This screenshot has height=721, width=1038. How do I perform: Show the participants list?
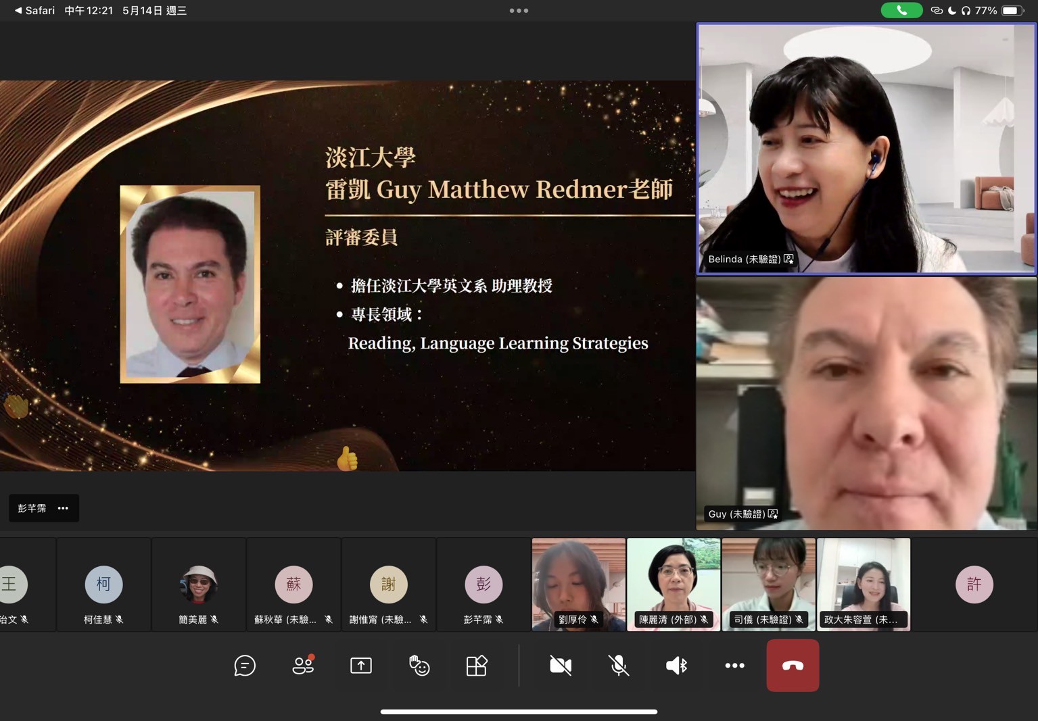[302, 666]
